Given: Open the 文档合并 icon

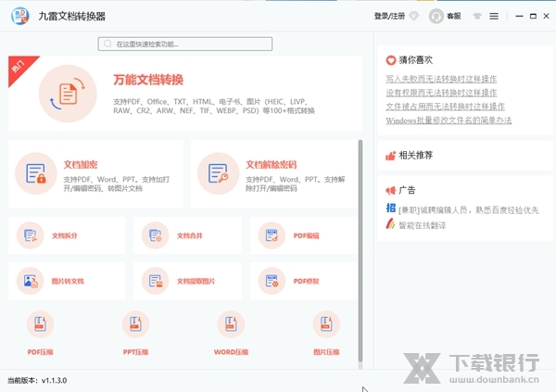Looking at the screenshot, I should pyautogui.click(x=156, y=235).
